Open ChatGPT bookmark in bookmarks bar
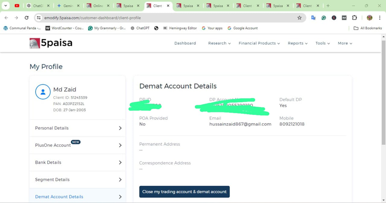This screenshot has height=203, width=386. tap(140, 28)
